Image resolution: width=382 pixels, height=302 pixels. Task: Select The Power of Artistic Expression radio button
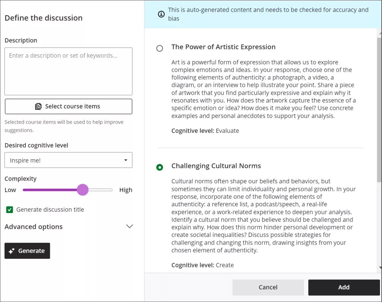(x=160, y=48)
